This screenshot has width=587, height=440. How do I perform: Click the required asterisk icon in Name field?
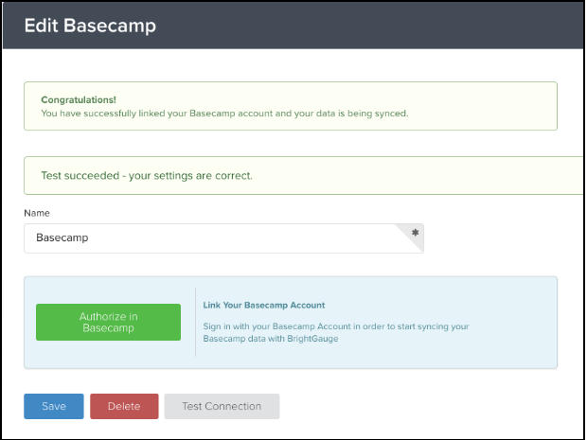click(x=415, y=233)
